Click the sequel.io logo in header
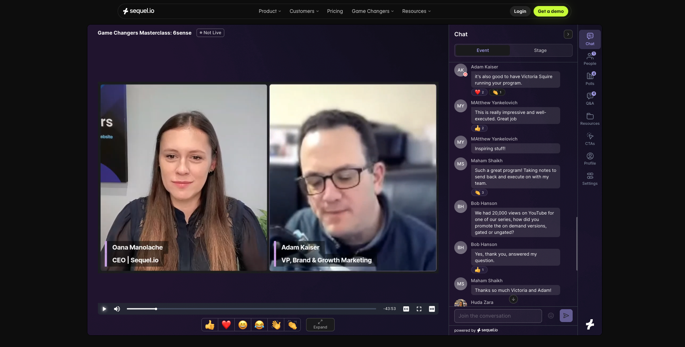Viewport: 685px width, 347px height. point(139,11)
